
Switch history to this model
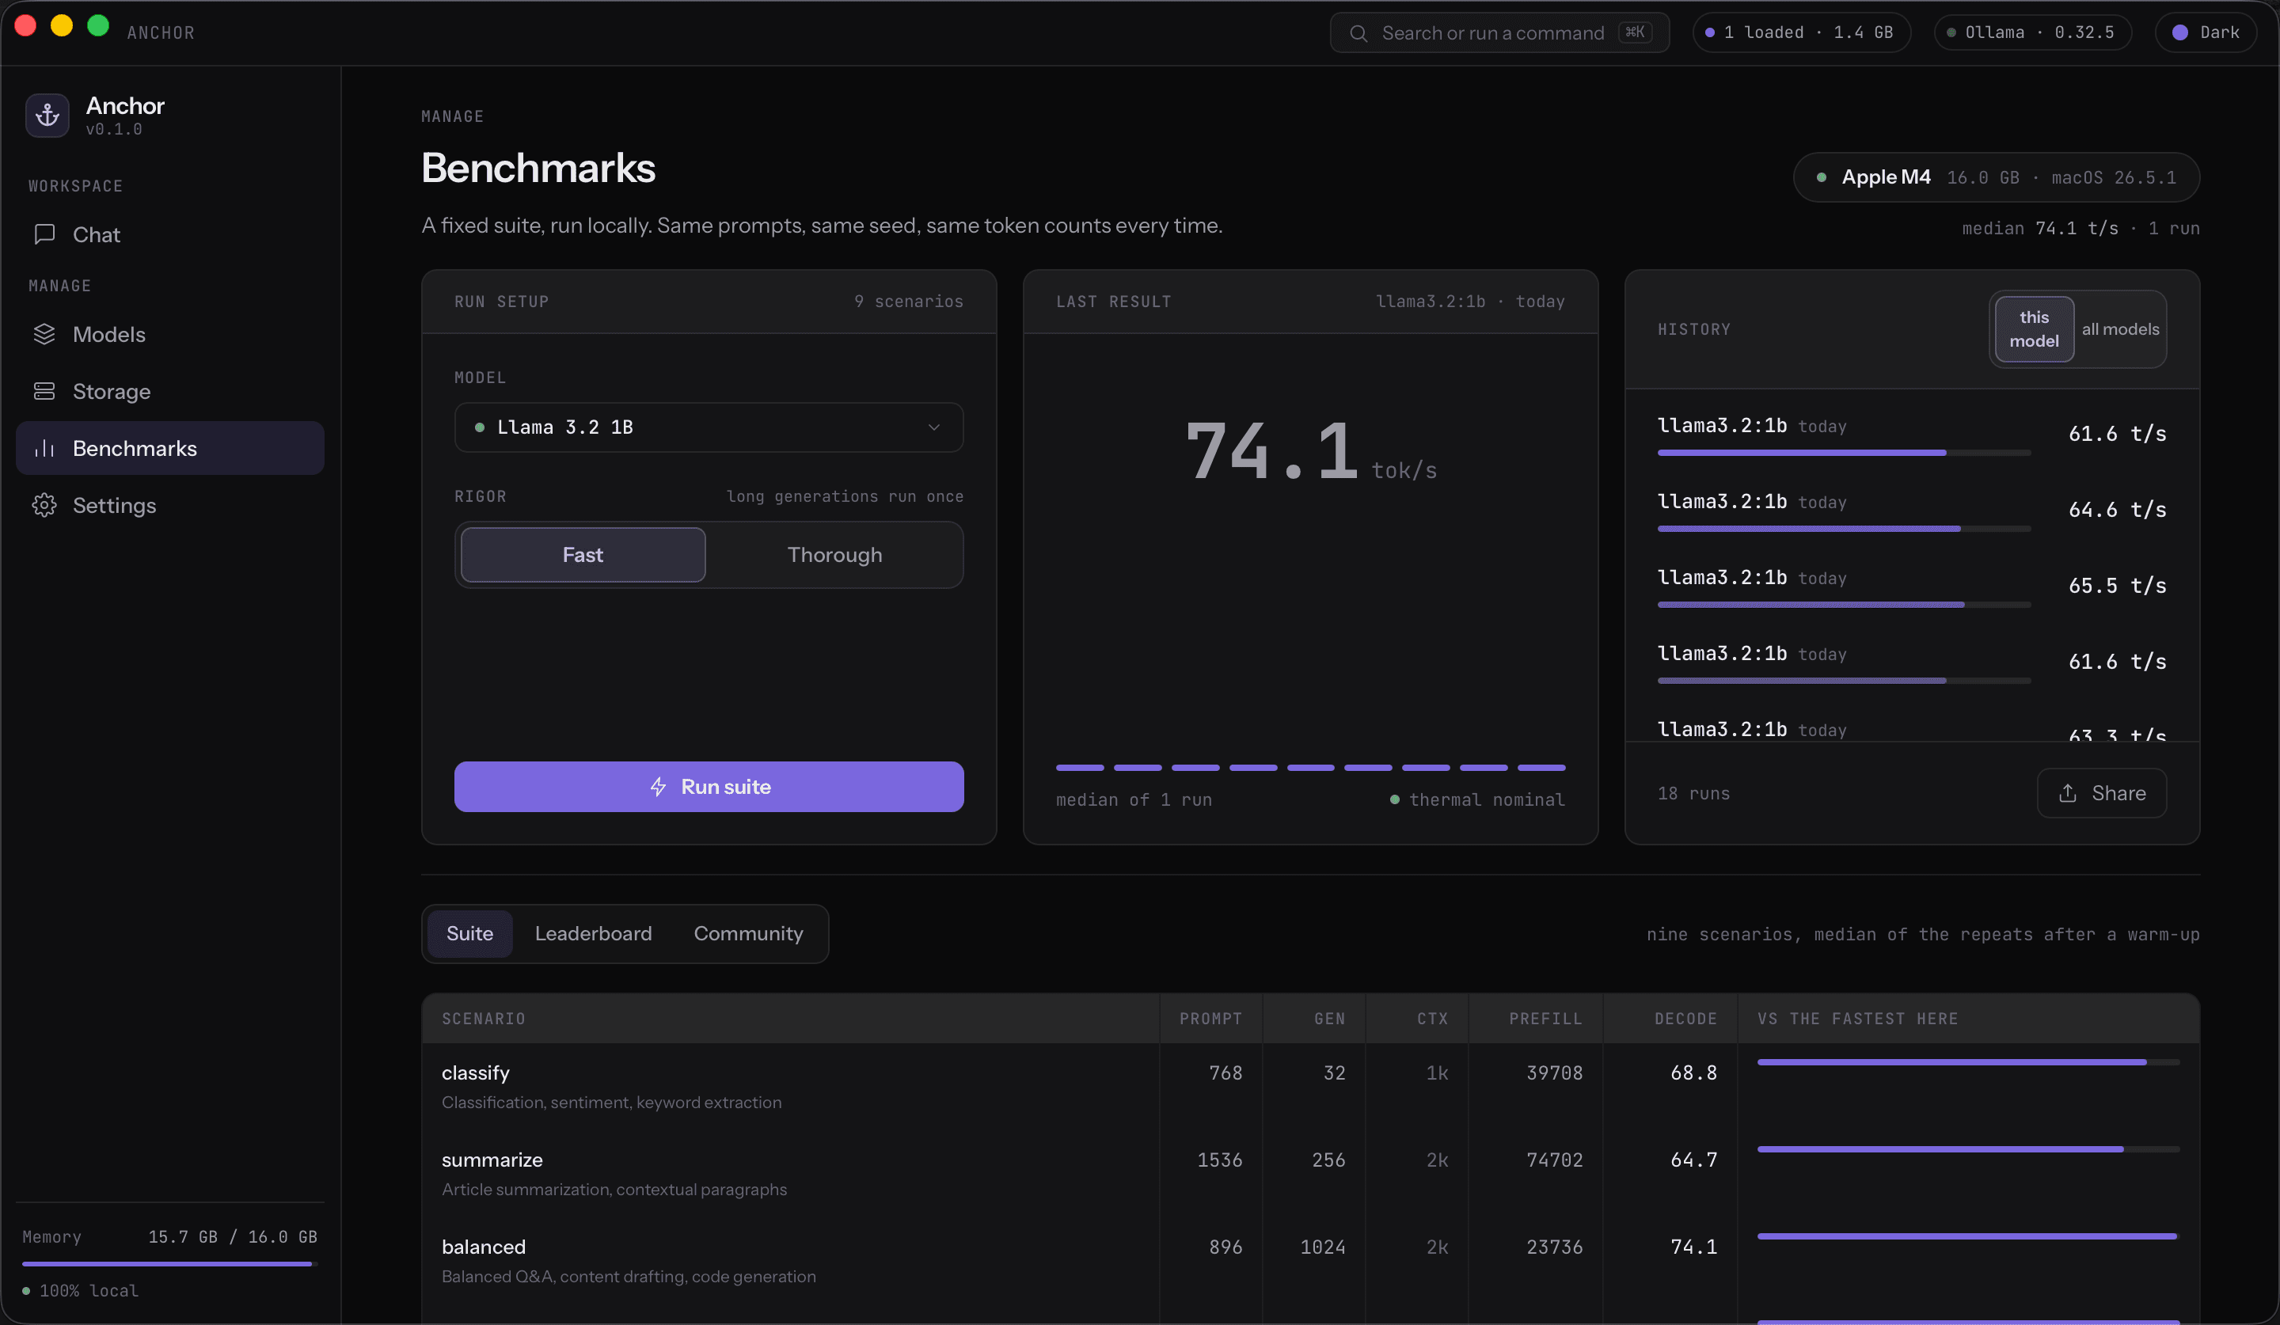2034,329
